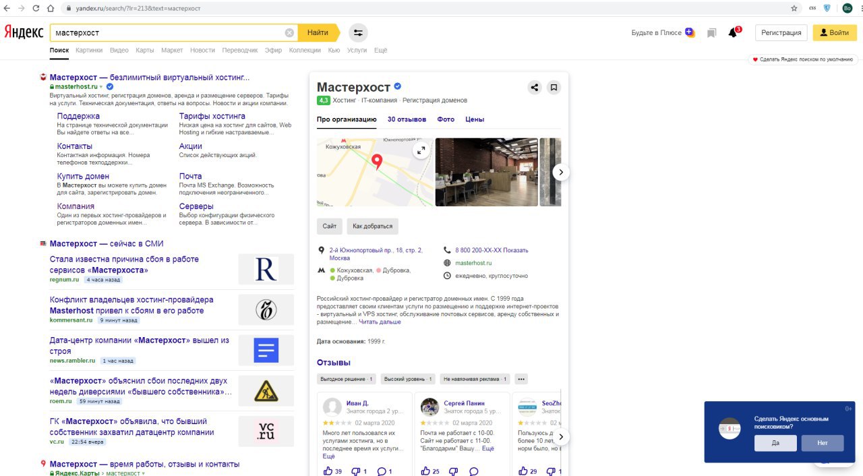Click Сделать Яндекс поиском по умолчанию

coord(802,59)
